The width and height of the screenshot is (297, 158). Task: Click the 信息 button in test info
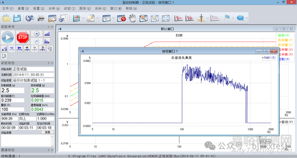tap(48, 132)
